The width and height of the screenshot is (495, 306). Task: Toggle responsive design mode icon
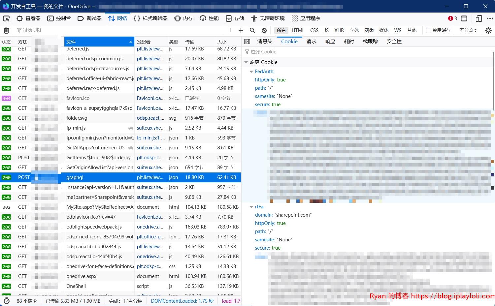[479, 18]
